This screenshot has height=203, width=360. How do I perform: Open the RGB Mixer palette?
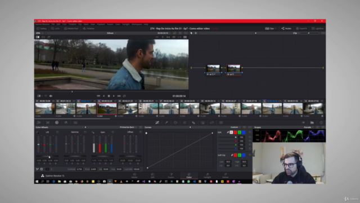click(66, 123)
